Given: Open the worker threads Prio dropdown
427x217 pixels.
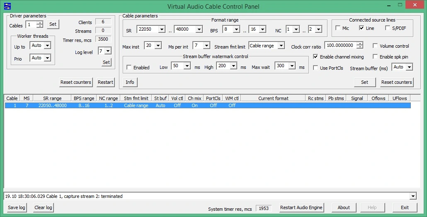Looking at the screenshot, I should pos(47,58).
